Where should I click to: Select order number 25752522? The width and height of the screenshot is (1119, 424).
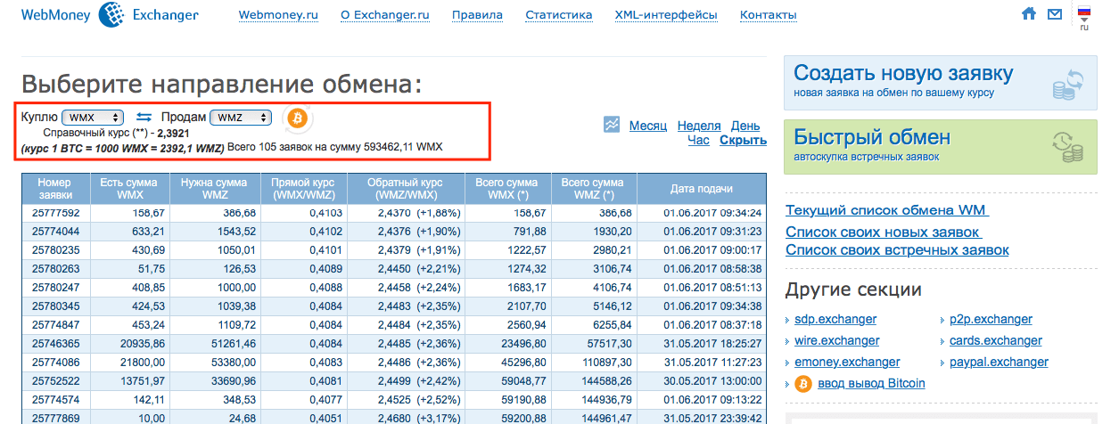(x=55, y=380)
